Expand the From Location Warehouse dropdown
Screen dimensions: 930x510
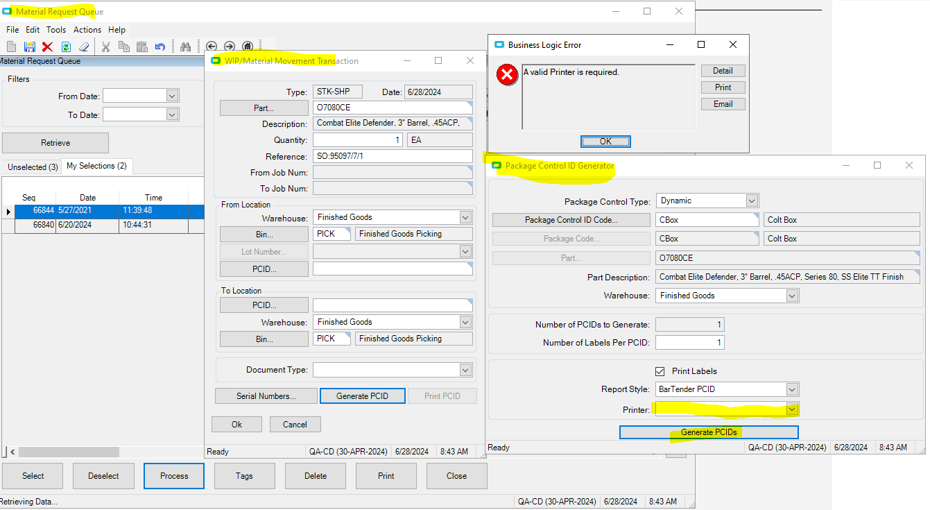tap(466, 217)
